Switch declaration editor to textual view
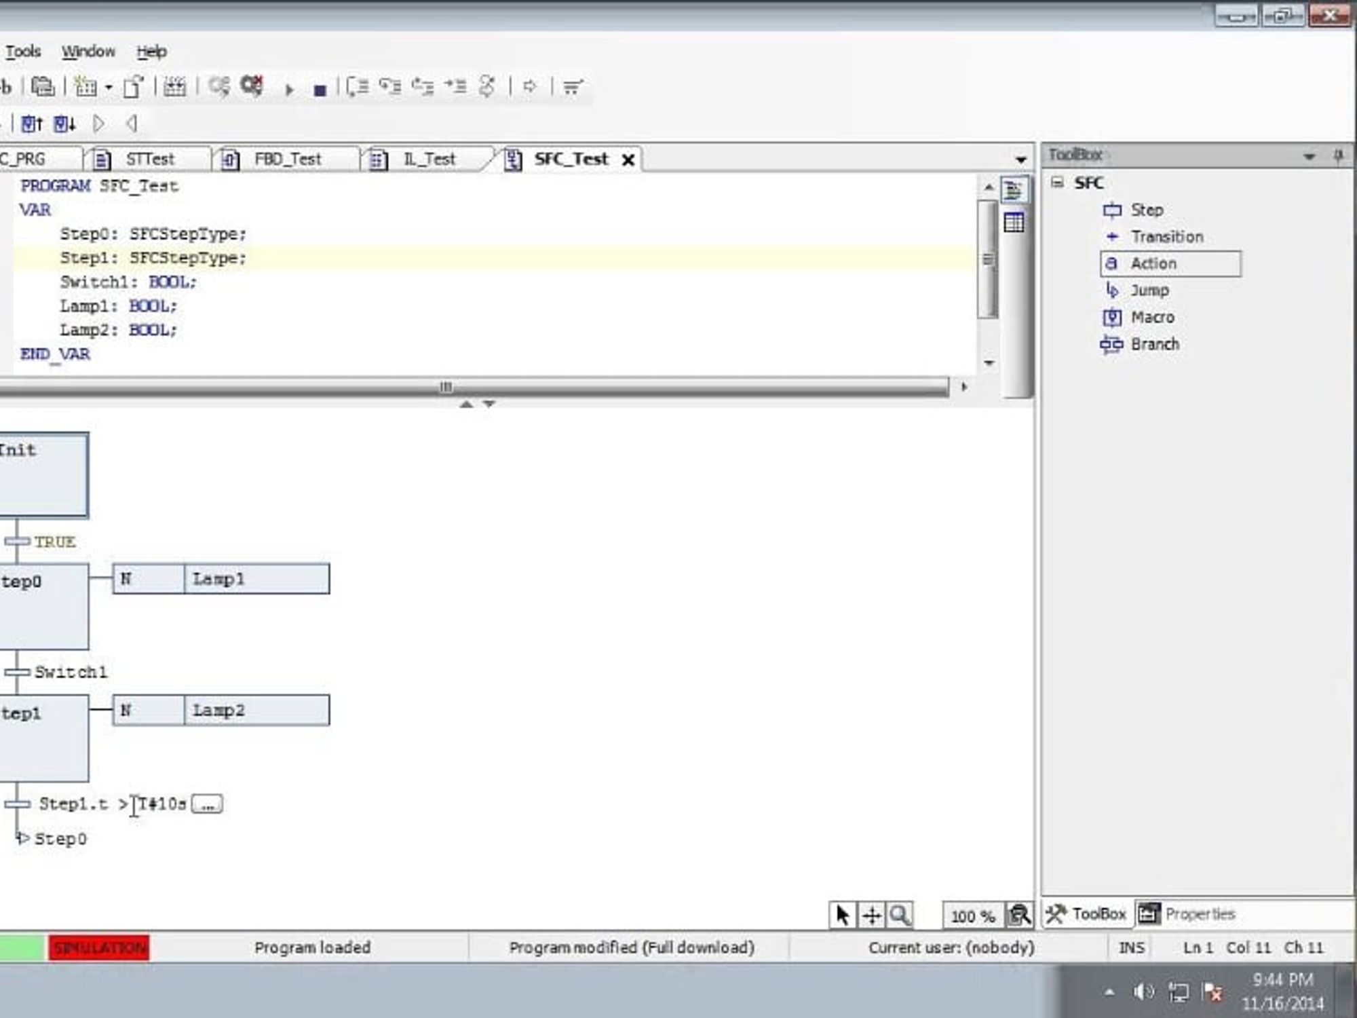 [x=1014, y=191]
